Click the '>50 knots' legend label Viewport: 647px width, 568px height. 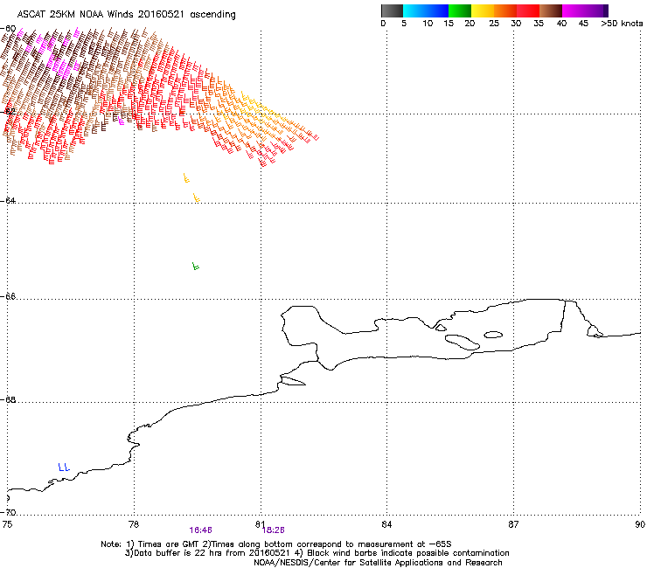[x=622, y=24]
